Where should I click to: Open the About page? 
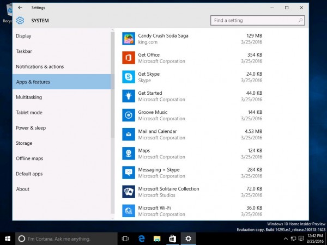click(62, 189)
